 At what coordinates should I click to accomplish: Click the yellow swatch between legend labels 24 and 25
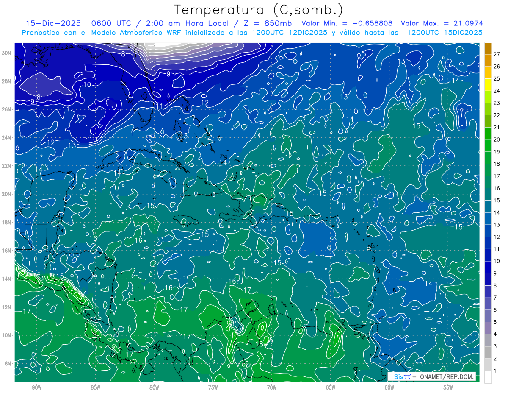pyautogui.click(x=488, y=85)
